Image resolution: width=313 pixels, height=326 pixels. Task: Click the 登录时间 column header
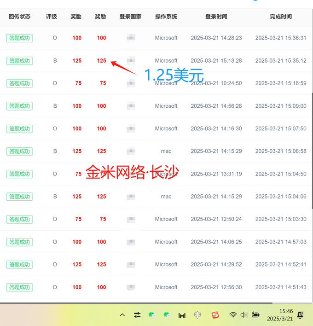click(216, 17)
